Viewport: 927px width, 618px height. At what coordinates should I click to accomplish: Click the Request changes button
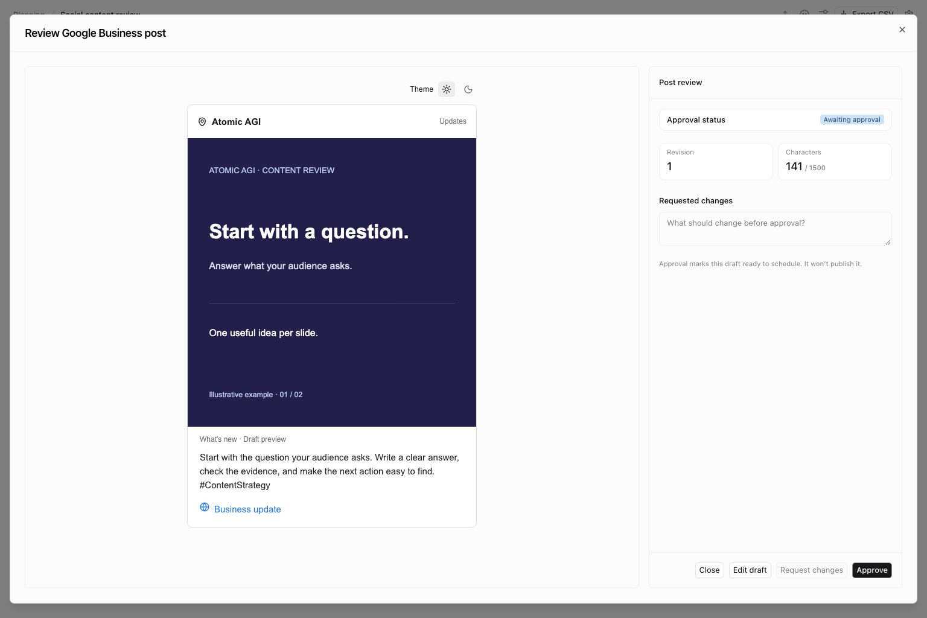click(x=812, y=570)
